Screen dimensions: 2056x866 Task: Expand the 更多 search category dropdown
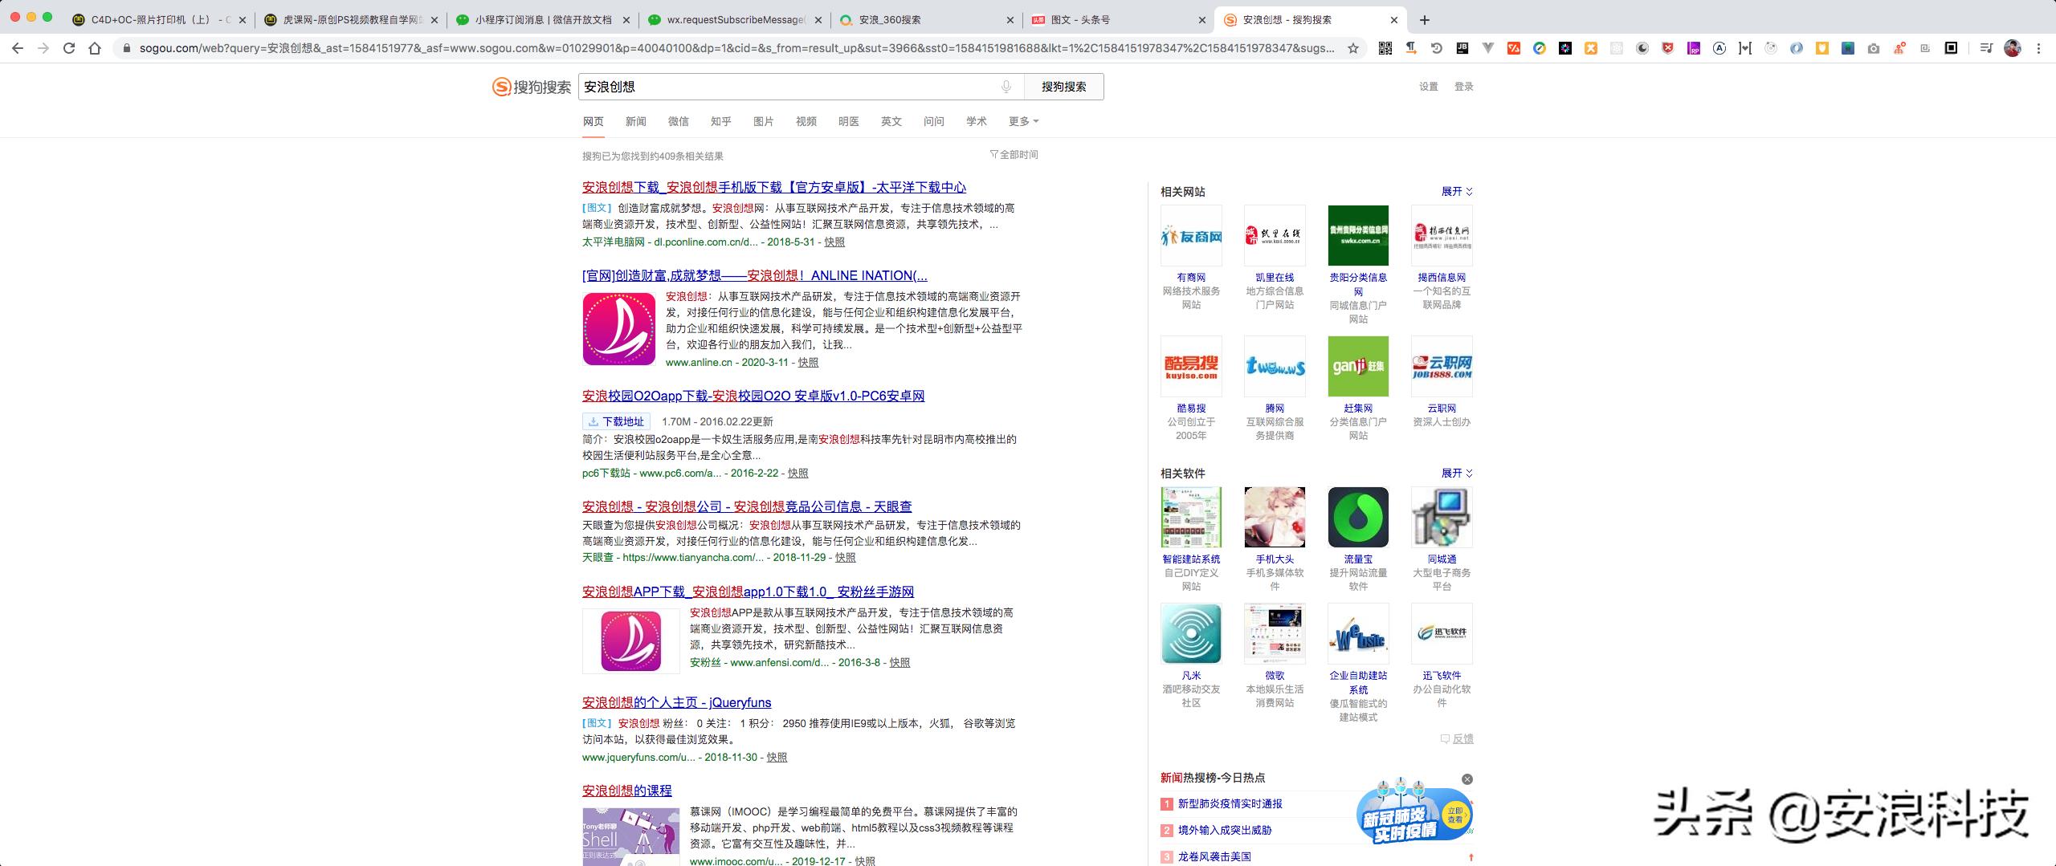[x=1022, y=121]
